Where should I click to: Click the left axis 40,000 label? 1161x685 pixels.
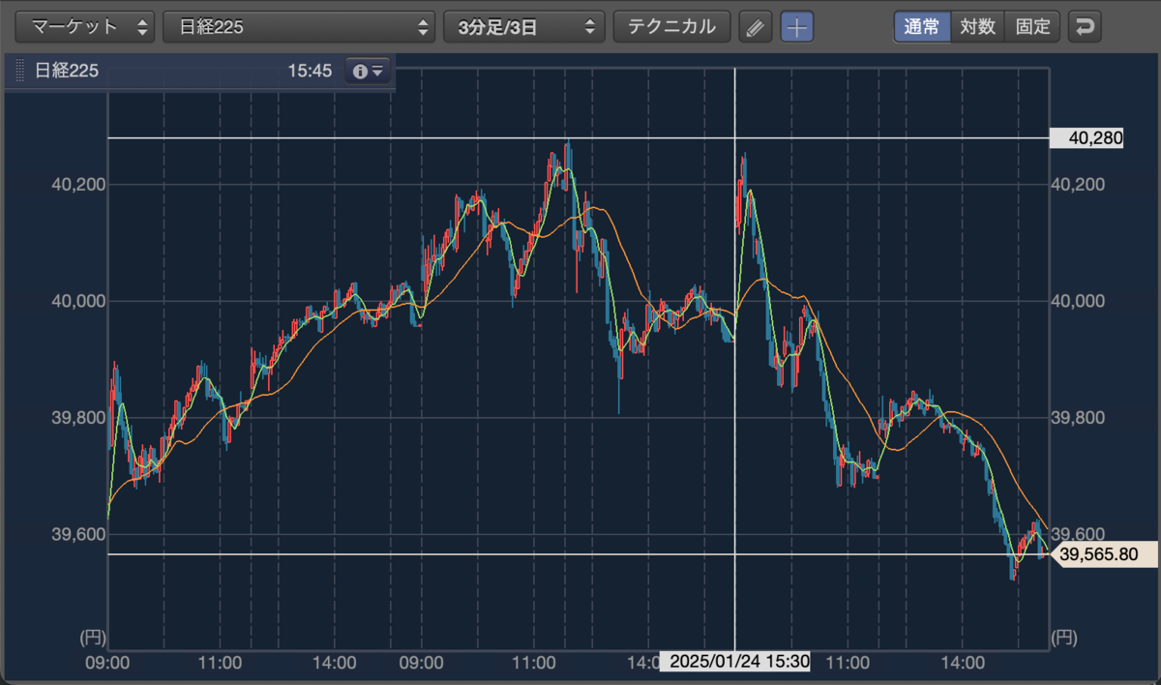[78, 301]
